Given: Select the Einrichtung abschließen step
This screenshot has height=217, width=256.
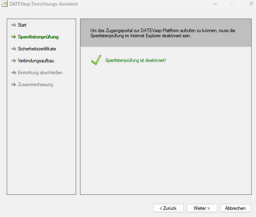Looking at the screenshot, I should (40, 72).
